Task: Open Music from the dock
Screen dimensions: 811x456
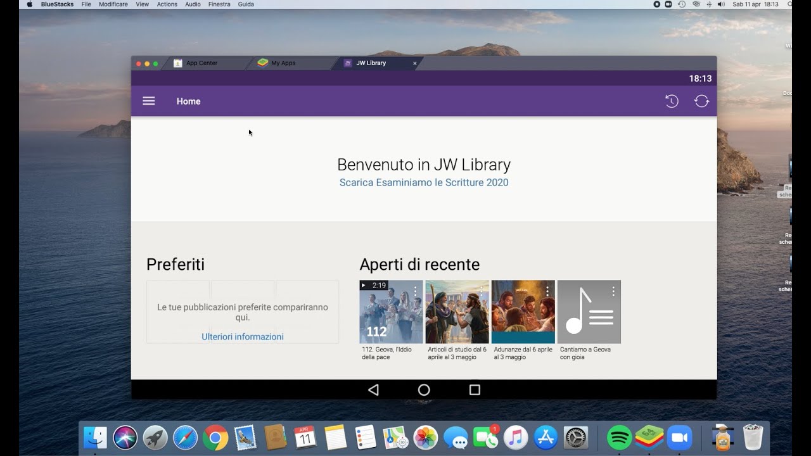Action: [516, 438]
